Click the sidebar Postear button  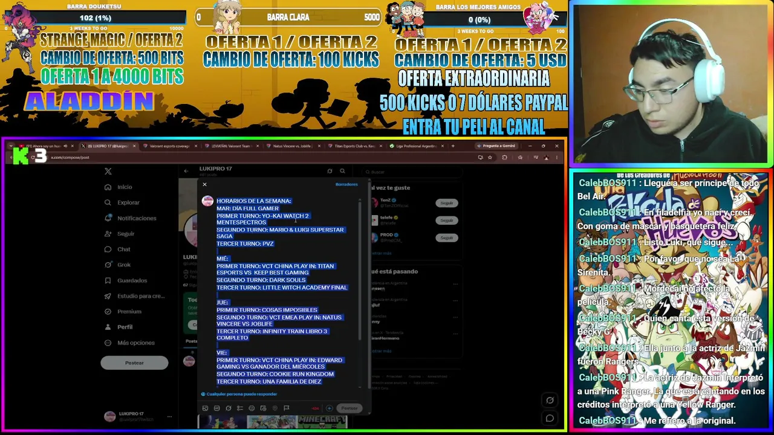pos(134,363)
